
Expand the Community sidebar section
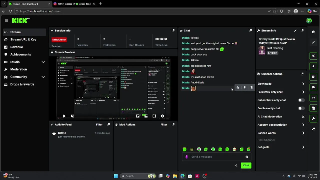point(43,77)
